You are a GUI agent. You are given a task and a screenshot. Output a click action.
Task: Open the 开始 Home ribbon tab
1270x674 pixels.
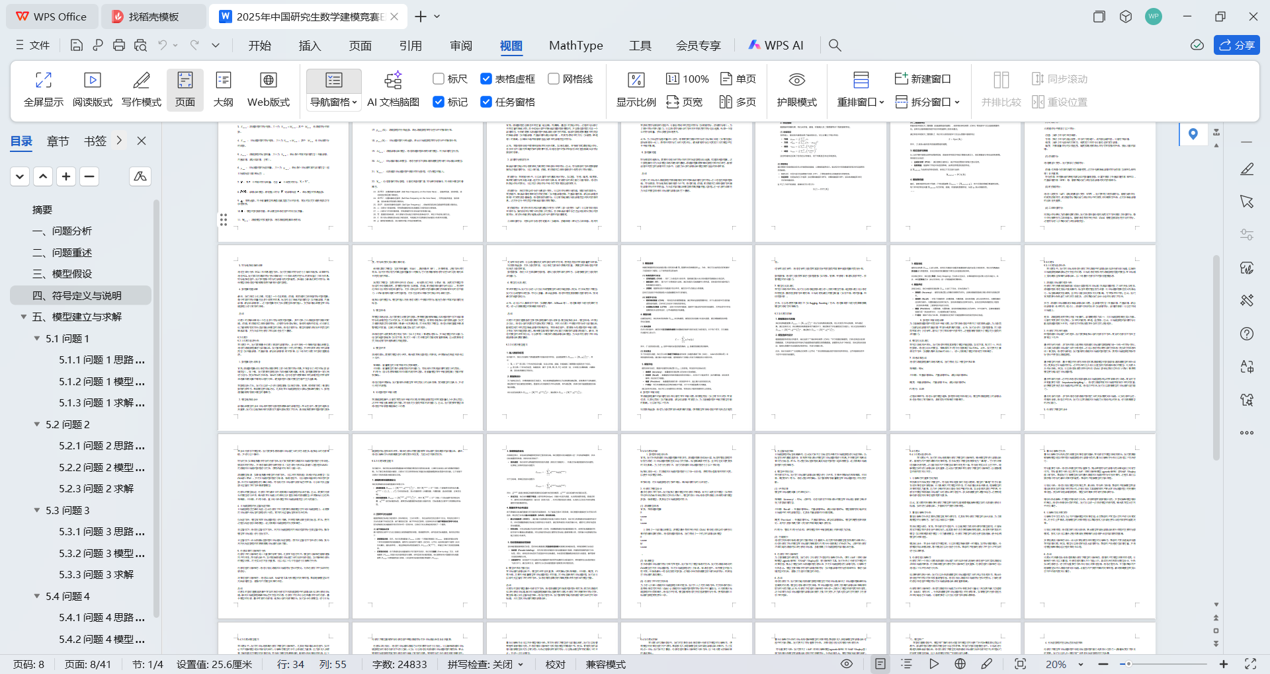(x=260, y=45)
